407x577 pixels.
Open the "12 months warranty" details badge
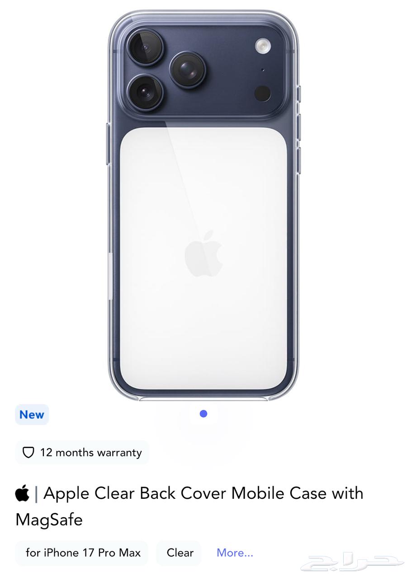82,452
